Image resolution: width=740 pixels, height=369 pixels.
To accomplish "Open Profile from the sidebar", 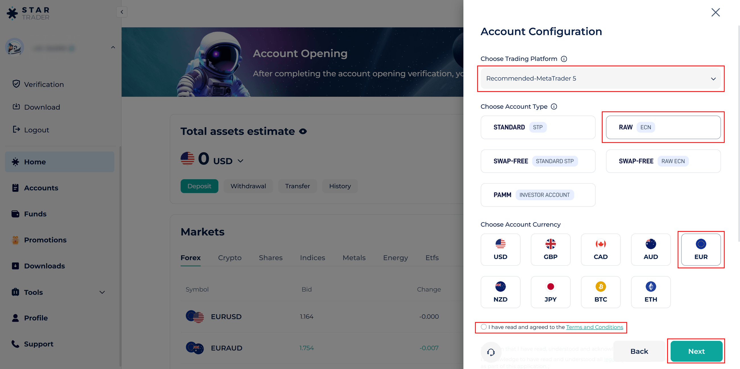I will pos(36,318).
